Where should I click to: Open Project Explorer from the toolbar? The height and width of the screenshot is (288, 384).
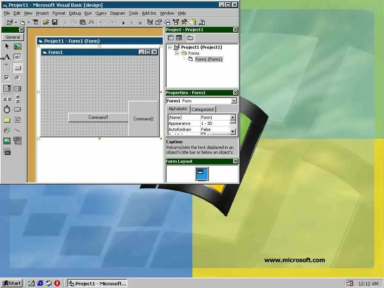coord(150,22)
